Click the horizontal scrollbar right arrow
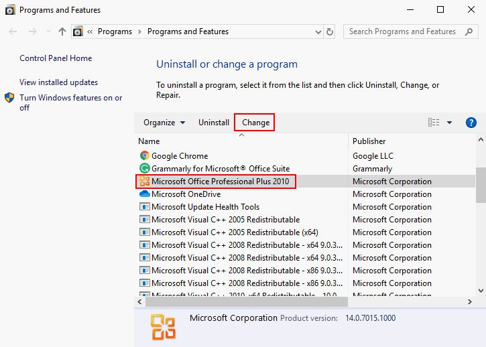 pyautogui.click(x=470, y=301)
